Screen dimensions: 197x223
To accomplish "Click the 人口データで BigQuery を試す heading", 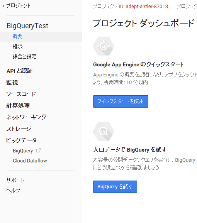I will tap(130, 150).
